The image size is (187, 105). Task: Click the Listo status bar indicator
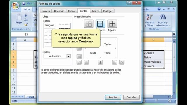click(x=15, y=101)
